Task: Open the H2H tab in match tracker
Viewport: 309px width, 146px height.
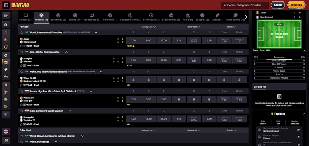Action: point(268,50)
